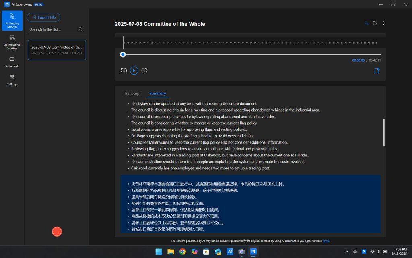
Task: Click the 'Residents are interested in a trading post' line
Action: [x=219, y=155]
